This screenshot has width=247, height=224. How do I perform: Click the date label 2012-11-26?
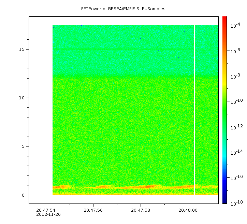coord(48,215)
